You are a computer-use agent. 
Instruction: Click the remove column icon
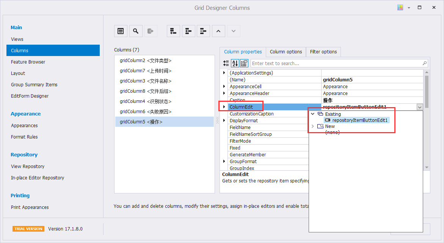[x=204, y=31]
